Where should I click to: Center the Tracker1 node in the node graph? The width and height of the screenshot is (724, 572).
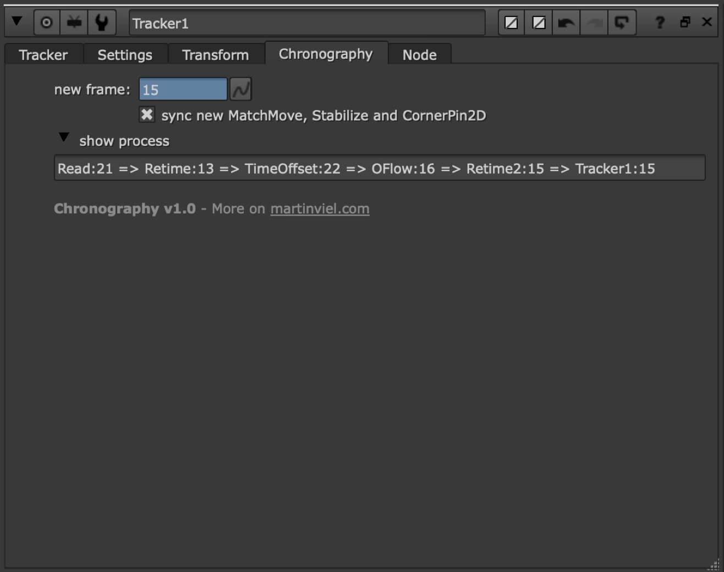click(x=47, y=23)
